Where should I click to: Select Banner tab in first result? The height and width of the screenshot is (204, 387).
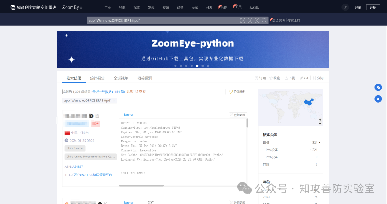[128, 115]
